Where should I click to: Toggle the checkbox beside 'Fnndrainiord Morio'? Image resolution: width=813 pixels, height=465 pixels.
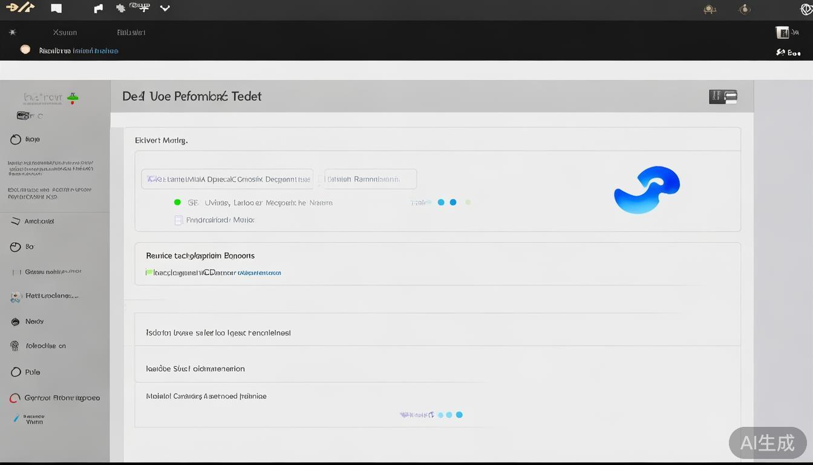click(x=178, y=220)
